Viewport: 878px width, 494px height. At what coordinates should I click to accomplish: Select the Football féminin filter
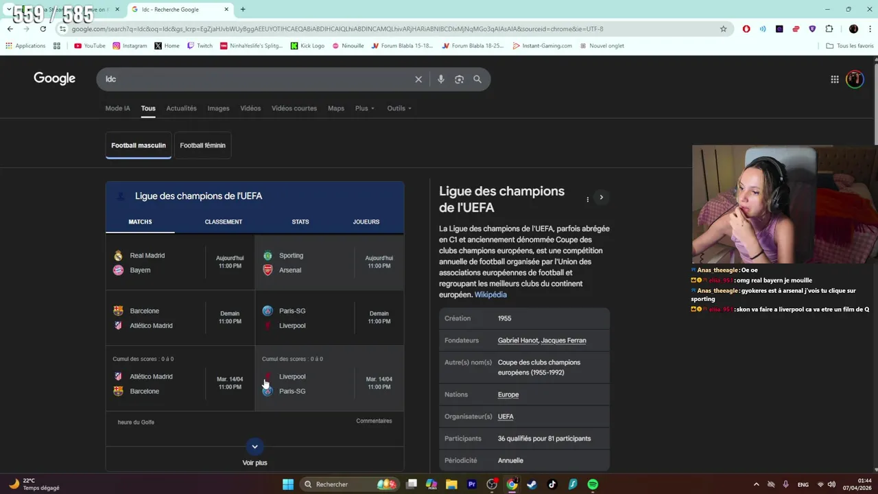(x=202, y=145)
